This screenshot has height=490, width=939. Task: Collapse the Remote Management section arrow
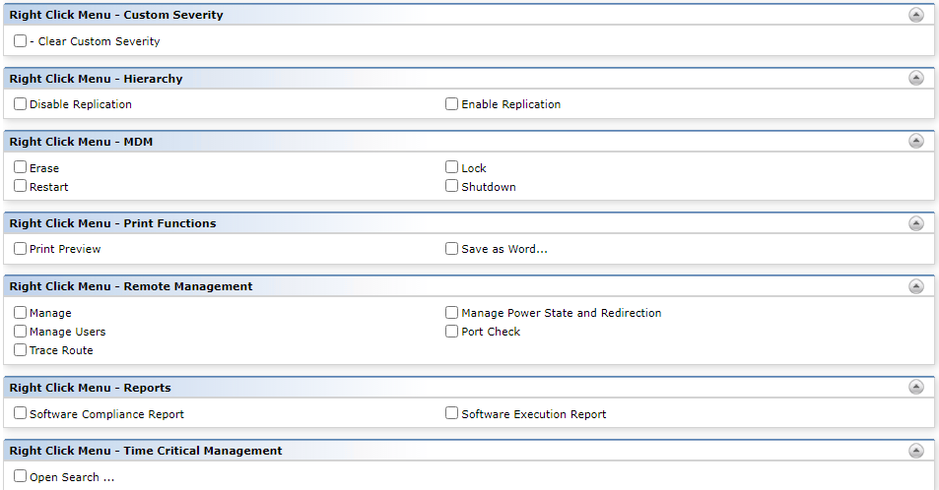click(x=915, y=286)
